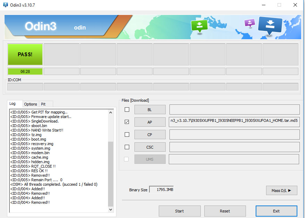Click the BL file path field
Screen dimensions: 305x218
click(234, 110)
